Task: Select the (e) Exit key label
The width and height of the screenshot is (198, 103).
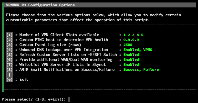Action: 9,80
